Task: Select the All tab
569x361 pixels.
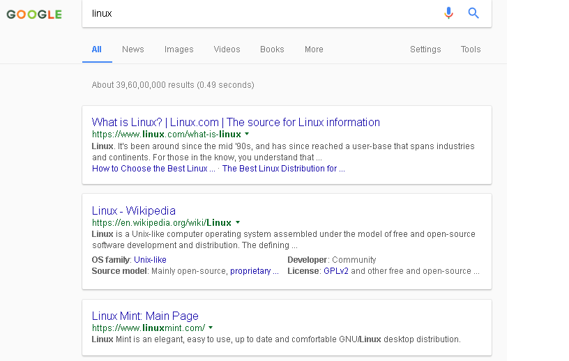Action: click(96, 49)
